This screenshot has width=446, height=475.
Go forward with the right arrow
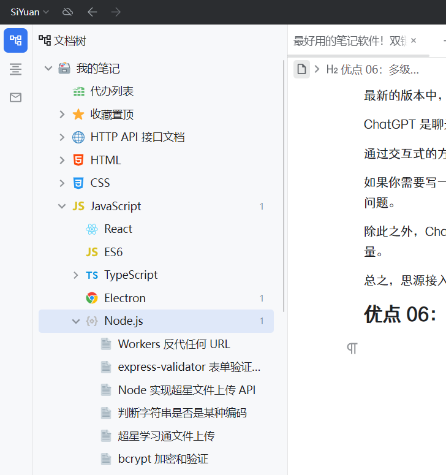click(116, 12)
